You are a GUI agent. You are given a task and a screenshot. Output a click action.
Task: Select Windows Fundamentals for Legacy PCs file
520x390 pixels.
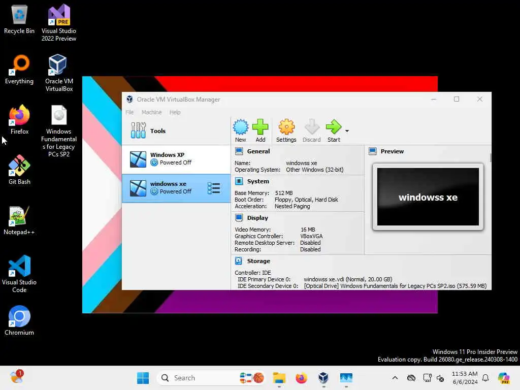tap(59, 131)
